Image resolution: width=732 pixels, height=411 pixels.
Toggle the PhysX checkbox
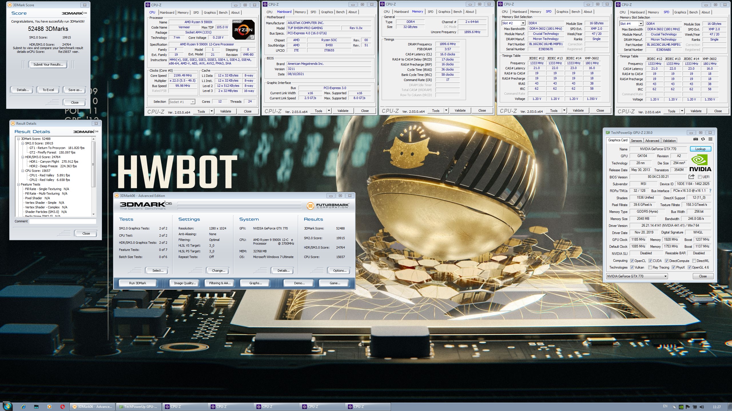click(x=673, y=267)
